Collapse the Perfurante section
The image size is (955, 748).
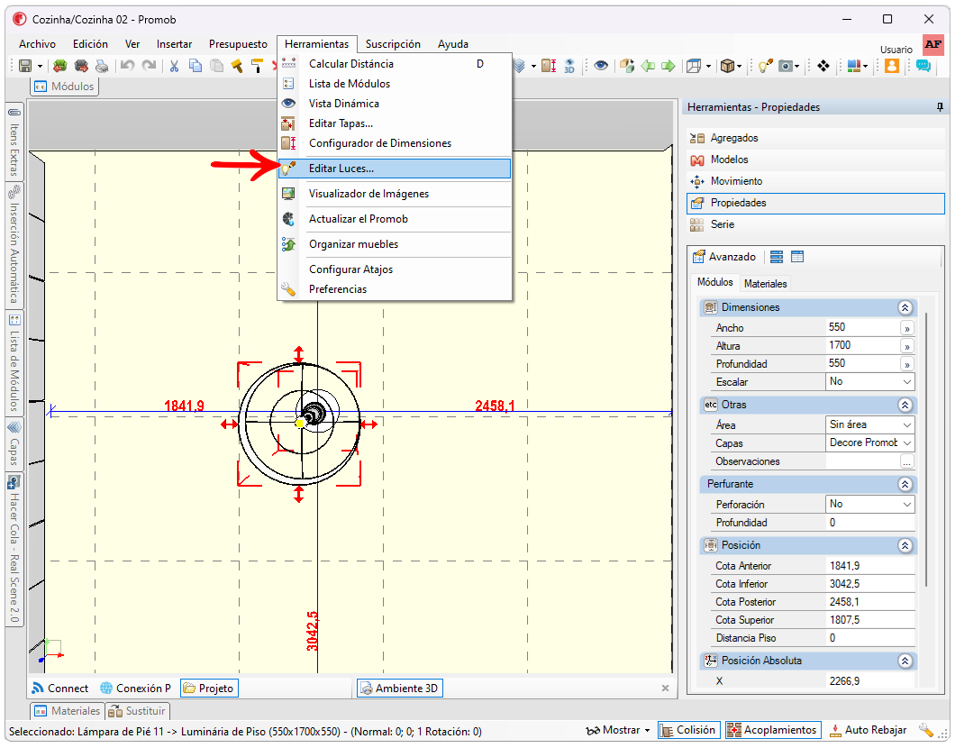point(905,484)
